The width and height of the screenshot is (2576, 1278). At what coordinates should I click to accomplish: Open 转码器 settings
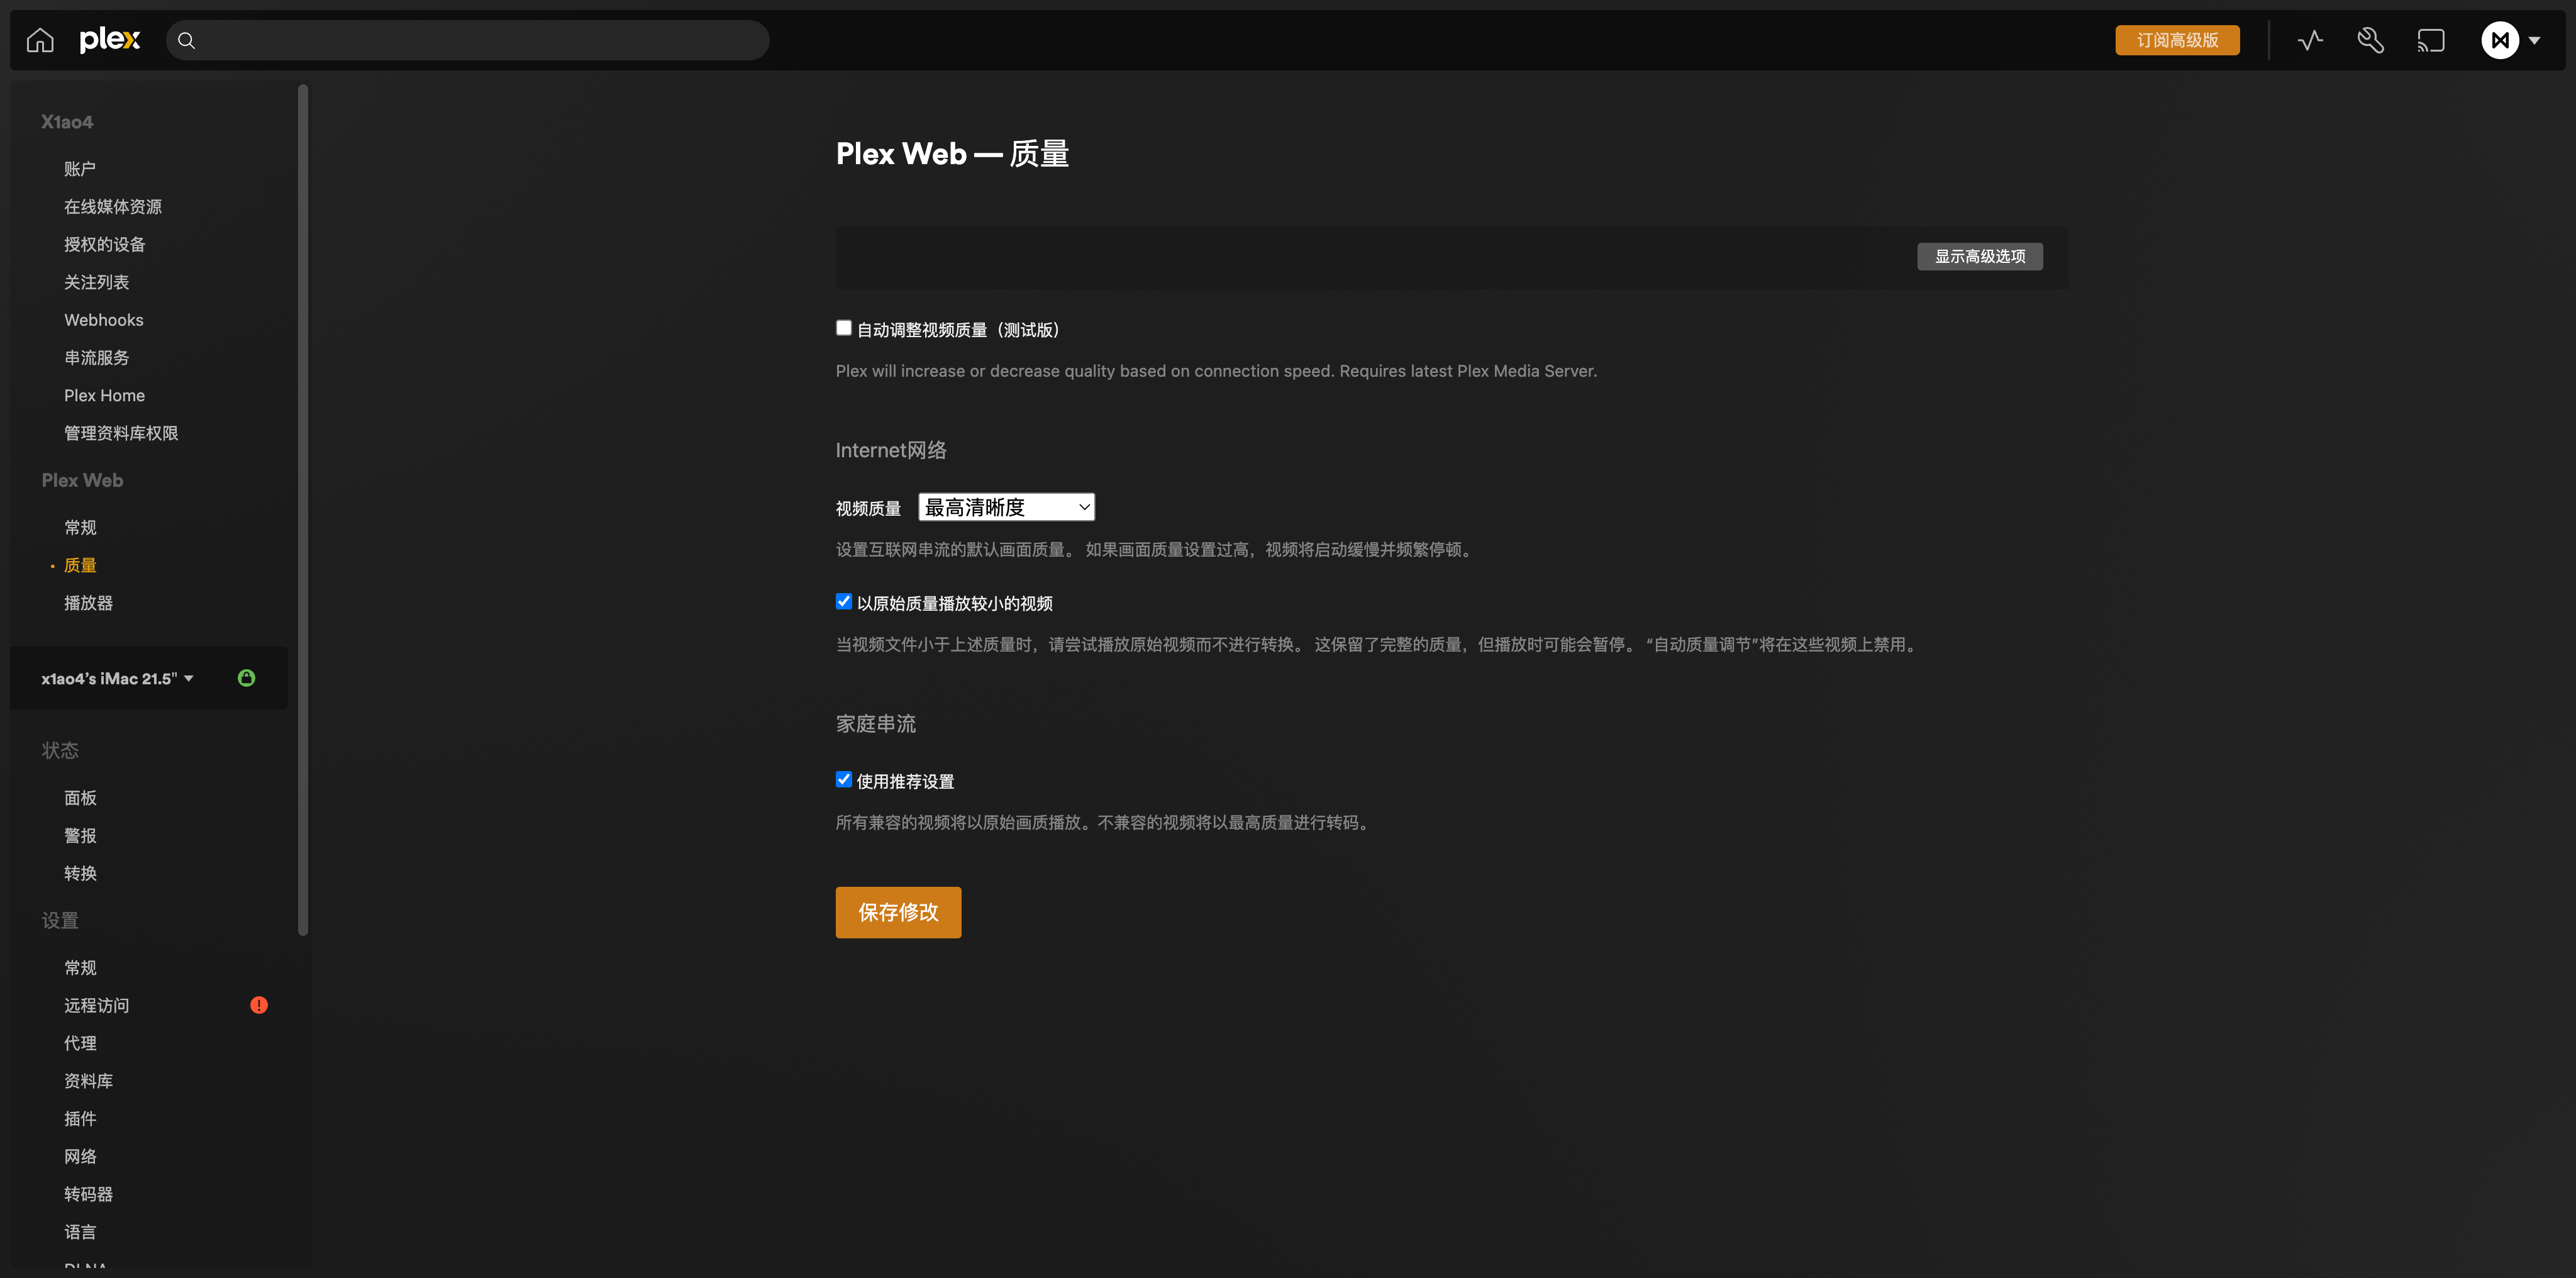pyautogui.click(x=89, y=1194)
